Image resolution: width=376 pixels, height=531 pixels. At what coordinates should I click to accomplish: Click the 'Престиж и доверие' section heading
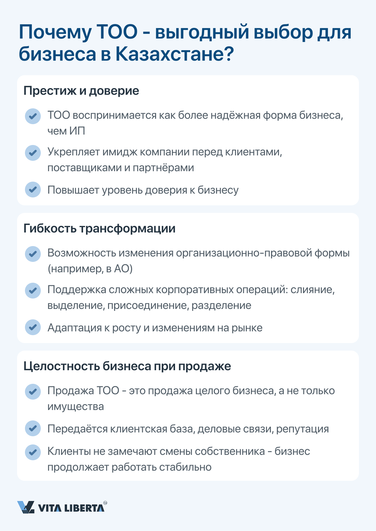pyautogui.click(x=81, y=91)
